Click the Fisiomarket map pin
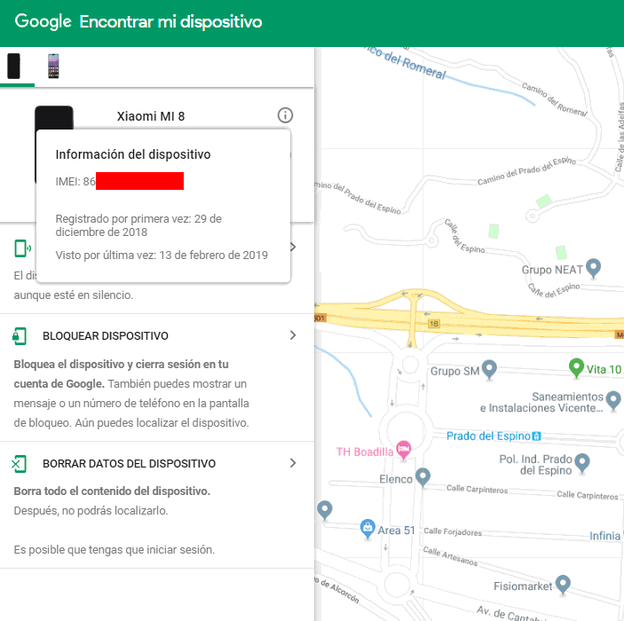The height and width of the screenshot is (621, 624). [563, 585]
